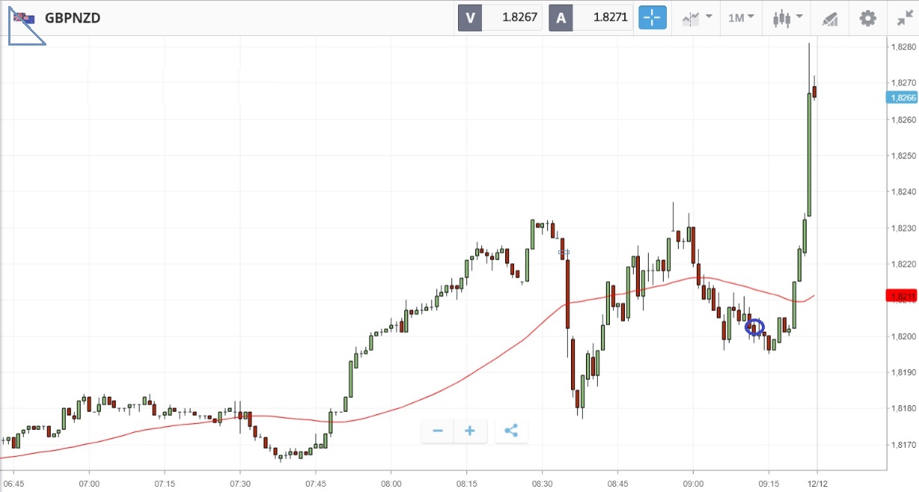Image resolution: width=919 pixels, height=492 pixels.
Task: Zoom in chart with plus button
Action: 470,431
